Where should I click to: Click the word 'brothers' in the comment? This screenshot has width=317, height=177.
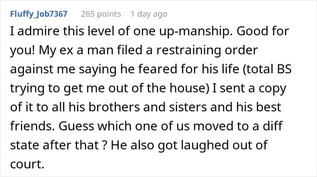pos(114,107)
